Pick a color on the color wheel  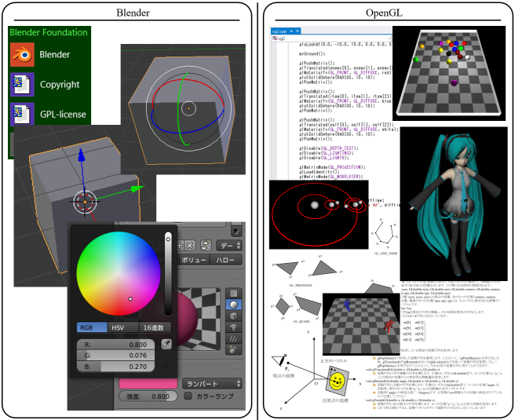point(119,273)
